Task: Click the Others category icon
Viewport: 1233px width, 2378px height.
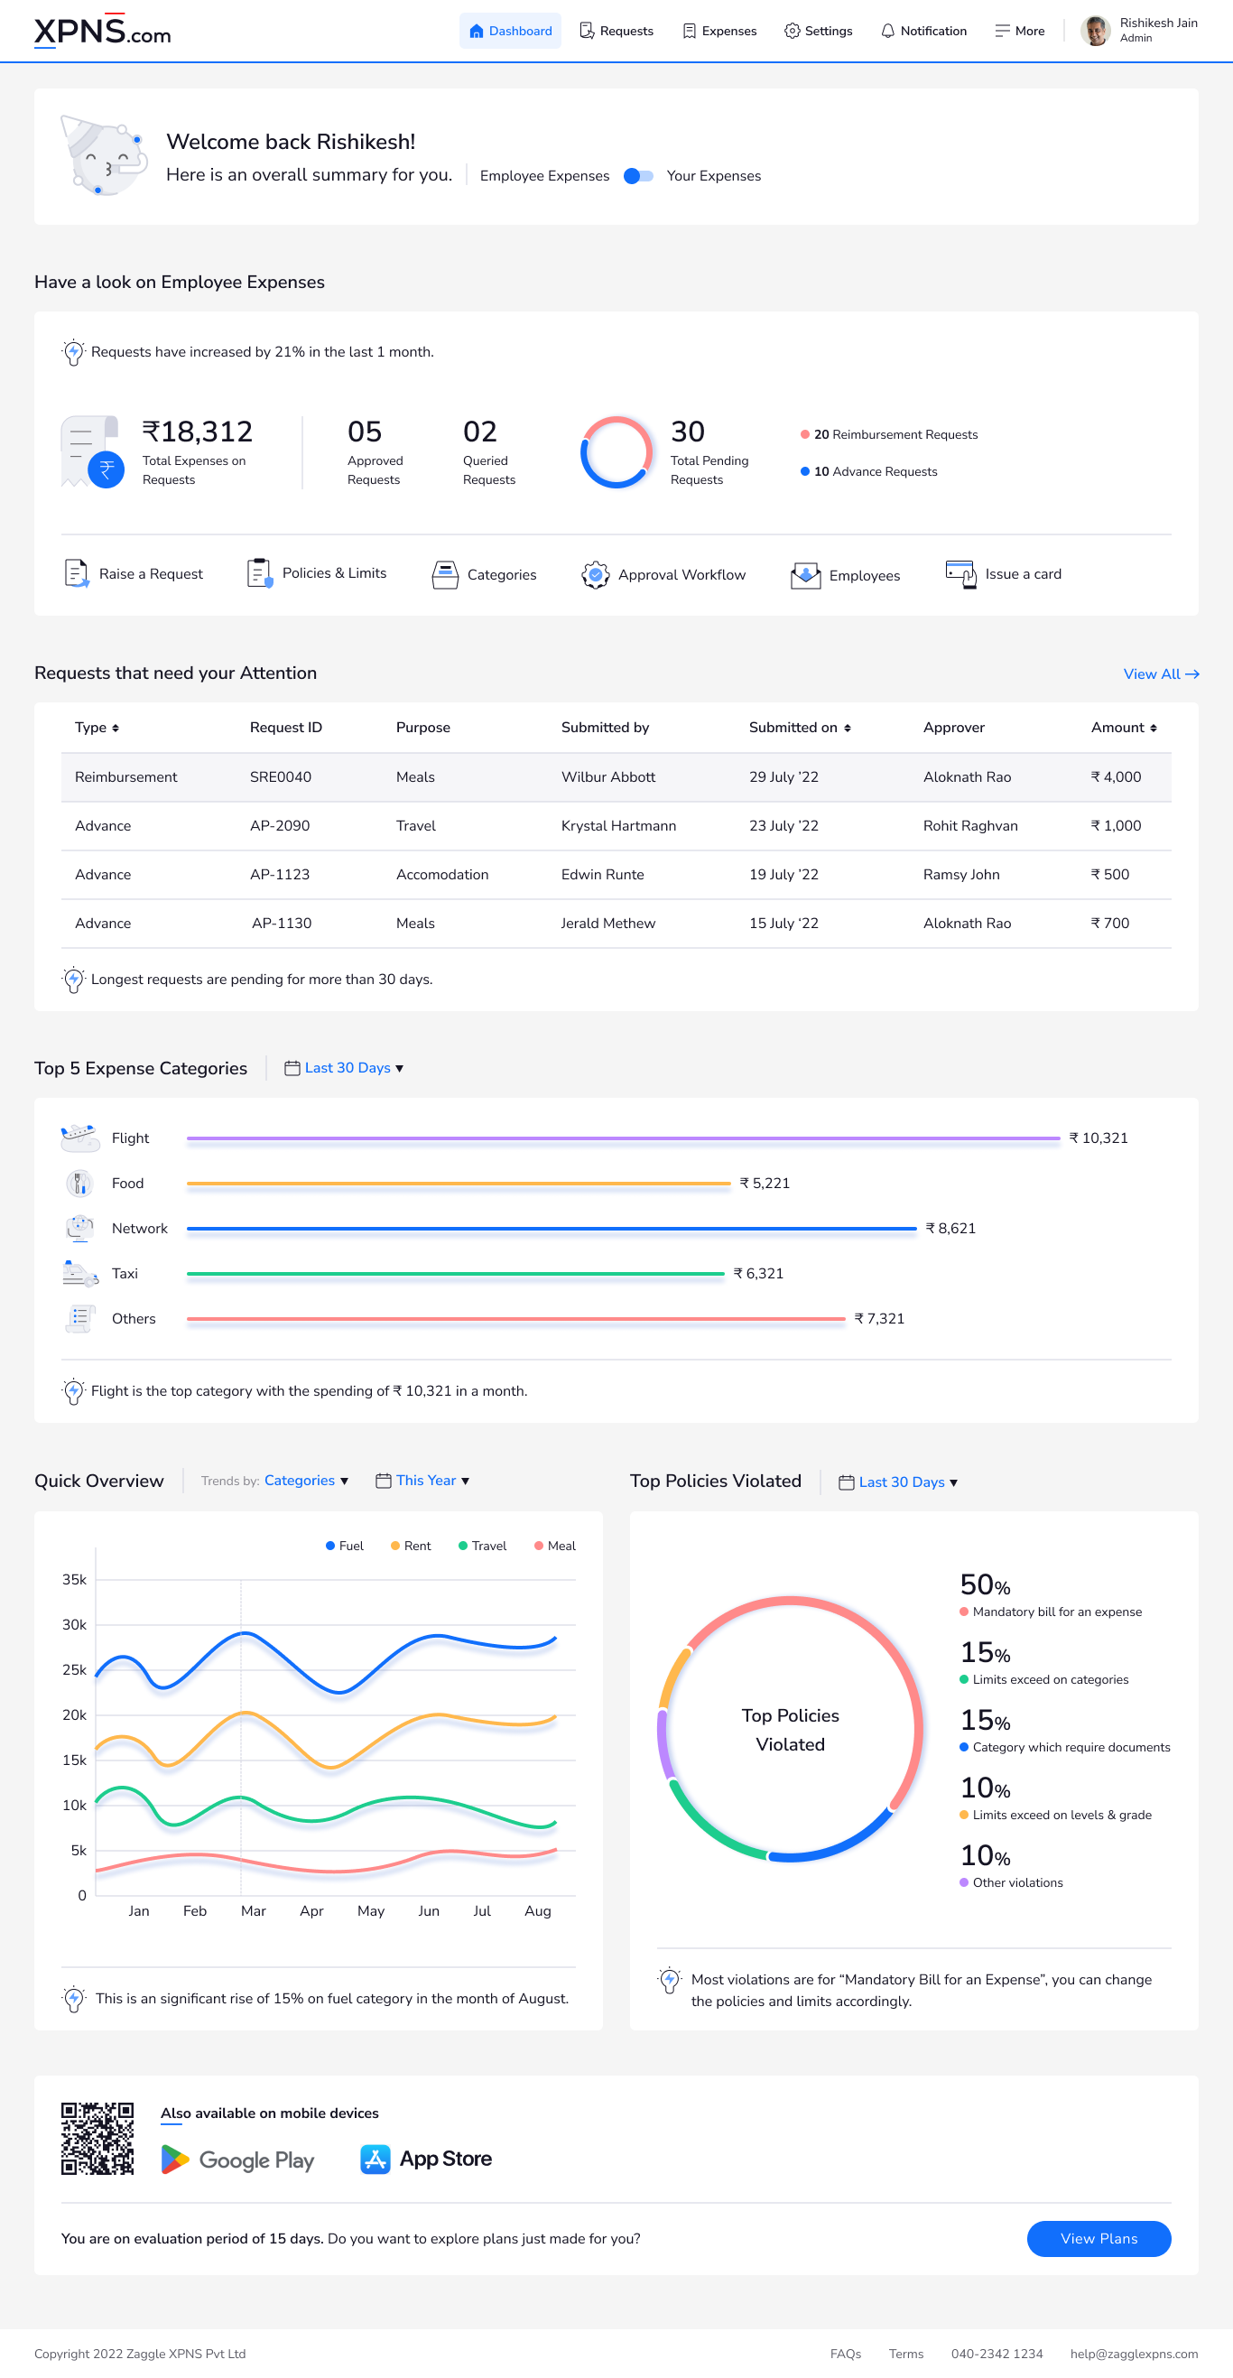Action: [80, 1318]
